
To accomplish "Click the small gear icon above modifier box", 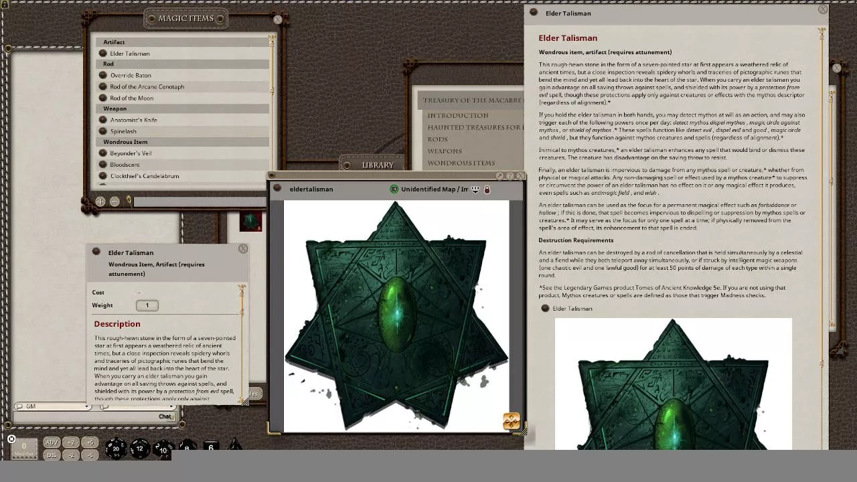I will tap(11, 439).
